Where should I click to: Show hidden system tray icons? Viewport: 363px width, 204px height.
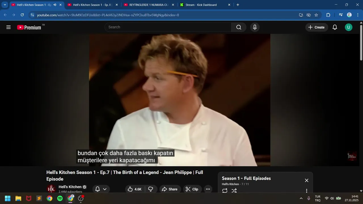(x=301, y=198)
